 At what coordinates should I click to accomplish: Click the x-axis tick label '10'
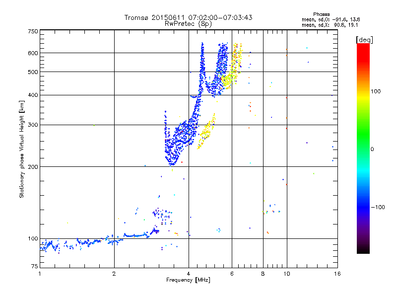coord(287,274)
